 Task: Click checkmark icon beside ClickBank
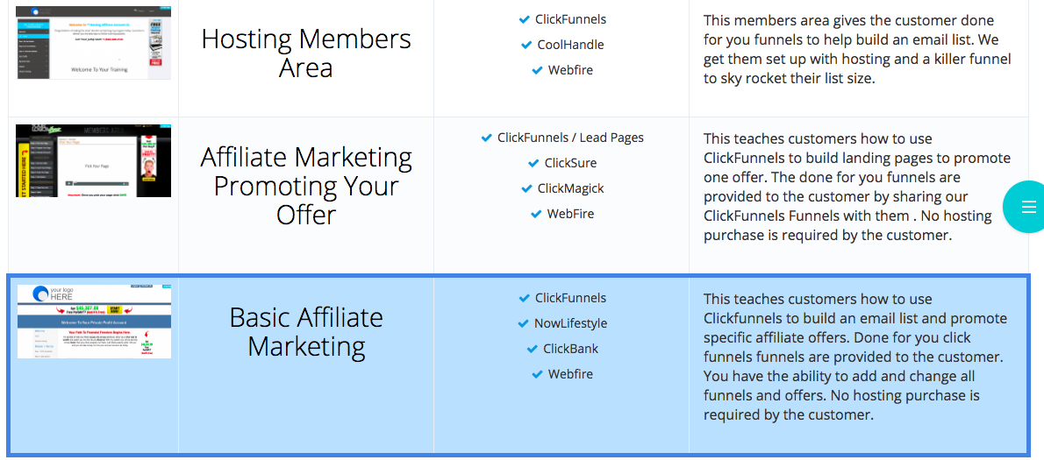coord(532,349)
